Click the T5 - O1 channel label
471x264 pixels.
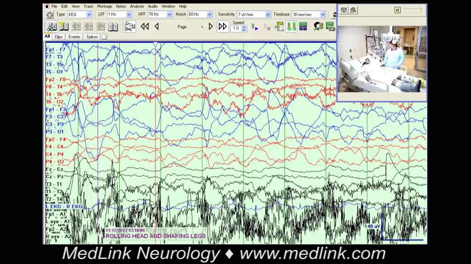(x=54, y=72)
